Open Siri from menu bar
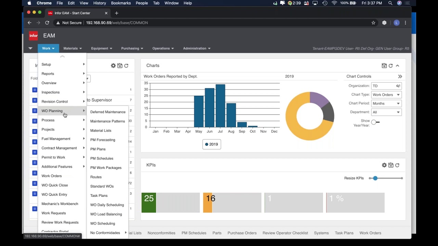 pyautogui.click(x=399, y=3)
